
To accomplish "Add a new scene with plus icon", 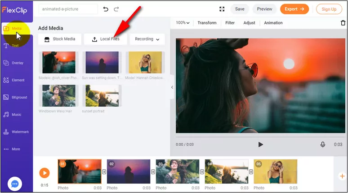I will 342,176.
